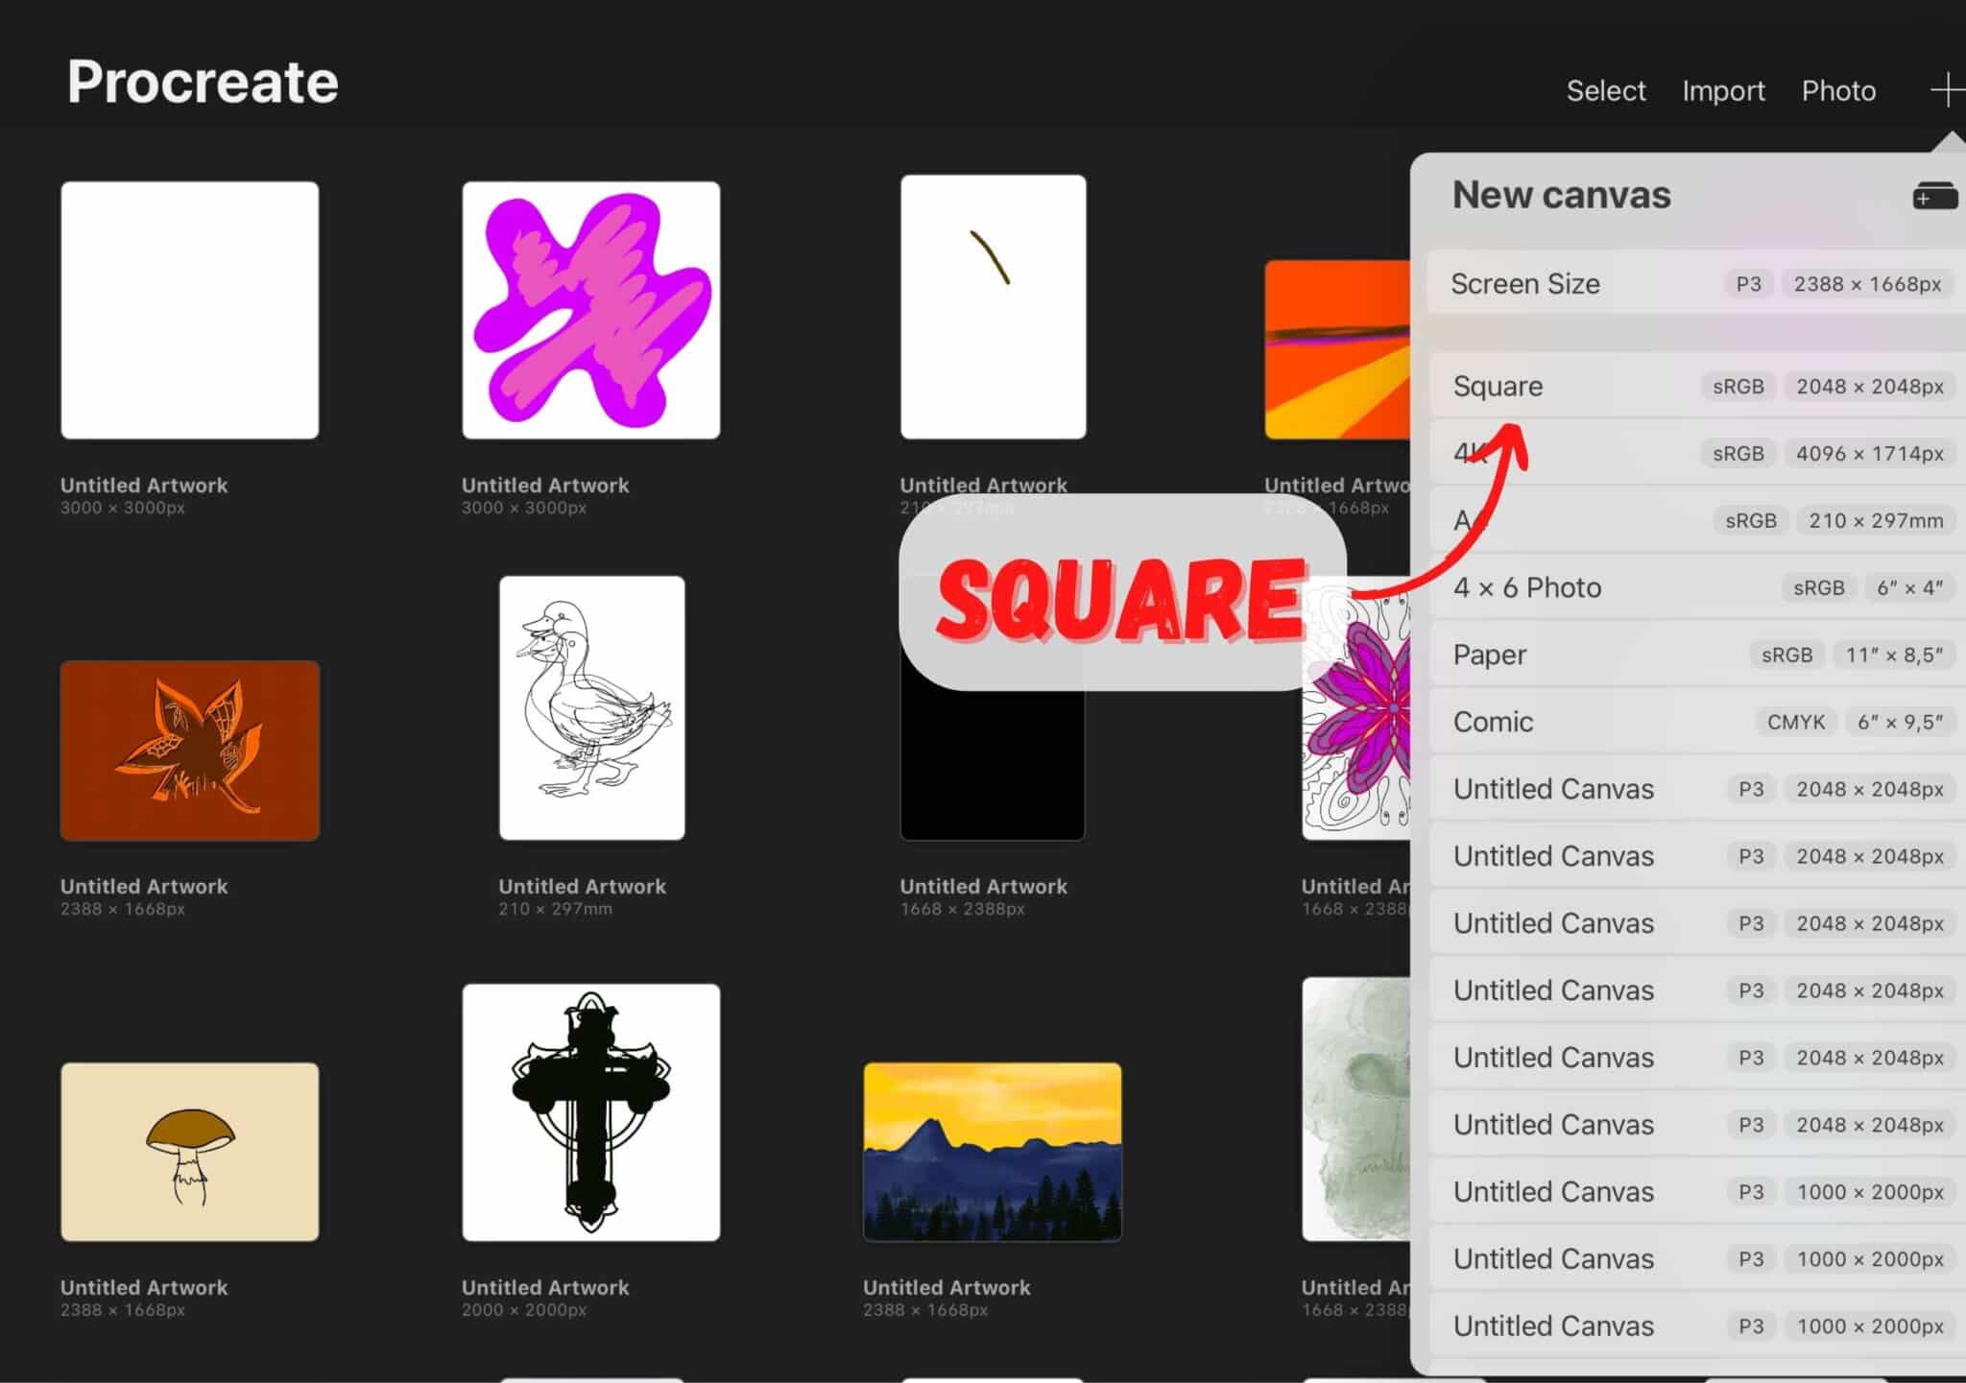
Task: Open the orange leaf artwork
Action: click(x=190, y=751)
